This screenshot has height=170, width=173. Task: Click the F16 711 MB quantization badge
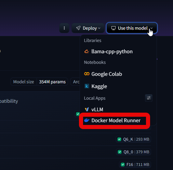(x=135, y=165)
